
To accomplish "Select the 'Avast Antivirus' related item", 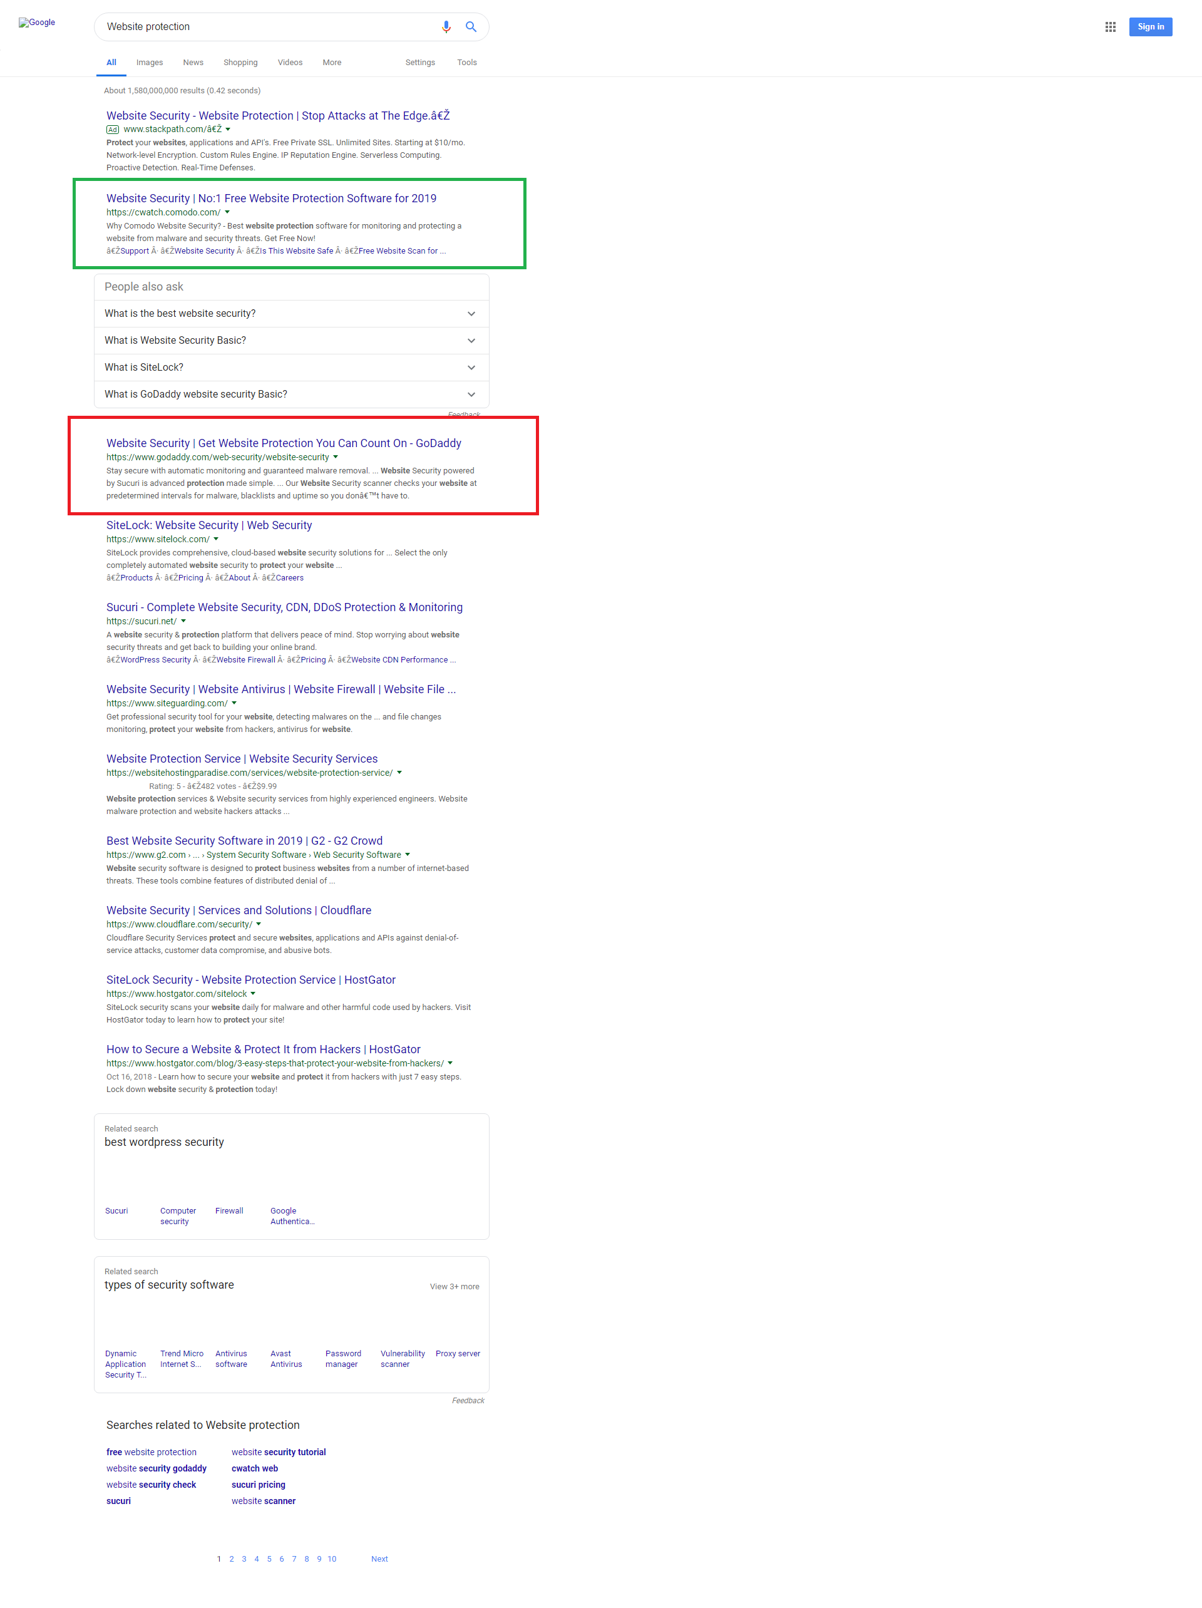I will (x=285, y=1359).
